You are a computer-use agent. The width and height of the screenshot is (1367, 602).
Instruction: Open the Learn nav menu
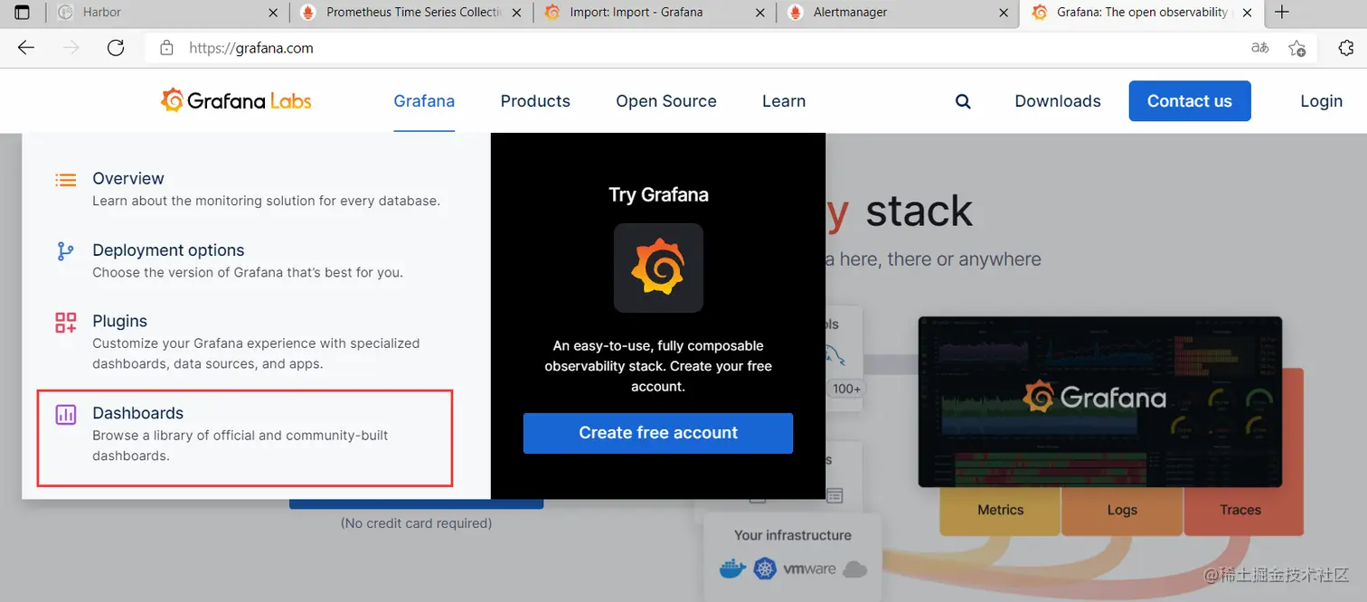(784, 101)
